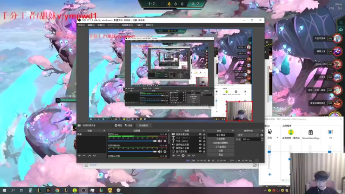Click the 开始录制 start recording button
Viewport: 345px width, 194px height.
tap(221, 139)
